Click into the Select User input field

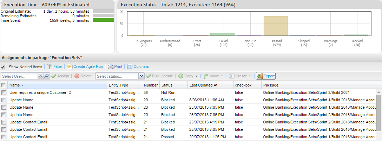[x=19, y=76]
